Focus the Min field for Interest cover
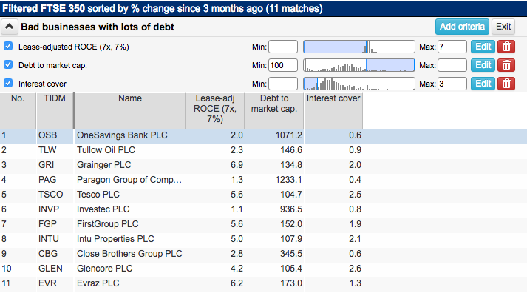The image size is (527, 293). (x=283, y=84)
